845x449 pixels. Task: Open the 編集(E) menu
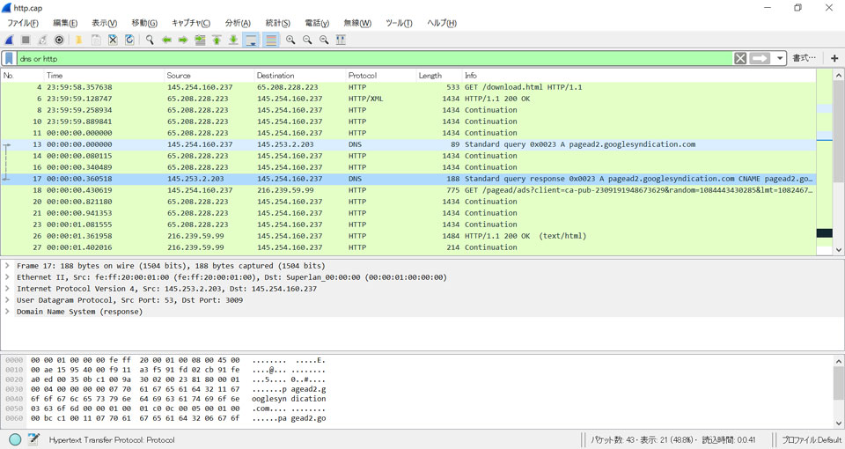click(65, 23)
